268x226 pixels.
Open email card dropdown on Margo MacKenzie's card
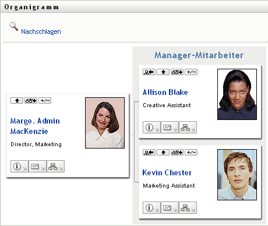(x=37, y=166)
